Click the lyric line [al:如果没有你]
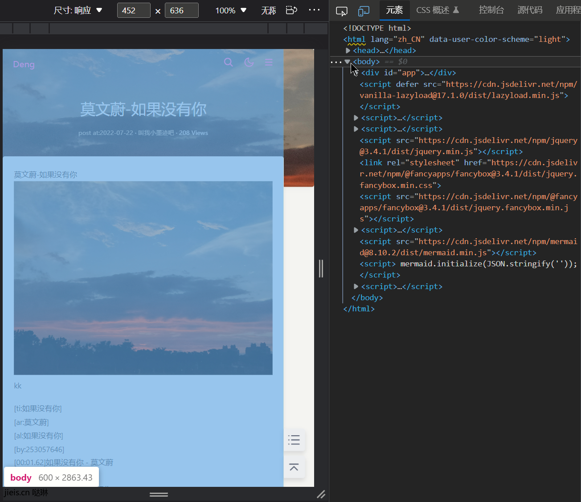Image resolution: width=581 pixels, height=502 pixels. 38,436
